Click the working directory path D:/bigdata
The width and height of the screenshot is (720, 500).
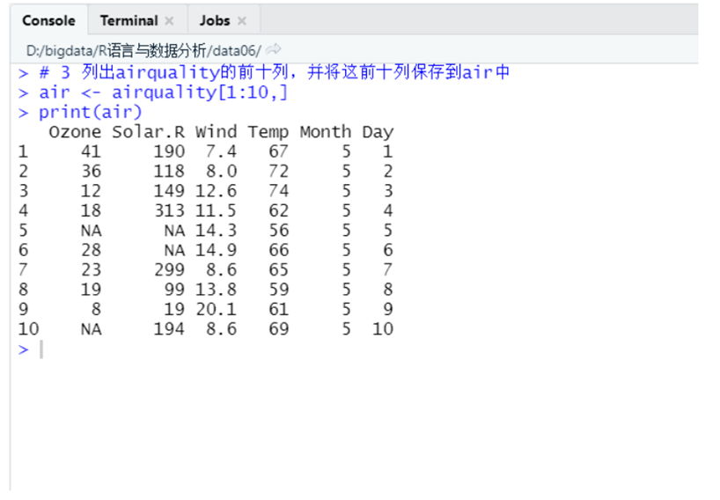tap(143, 50)
